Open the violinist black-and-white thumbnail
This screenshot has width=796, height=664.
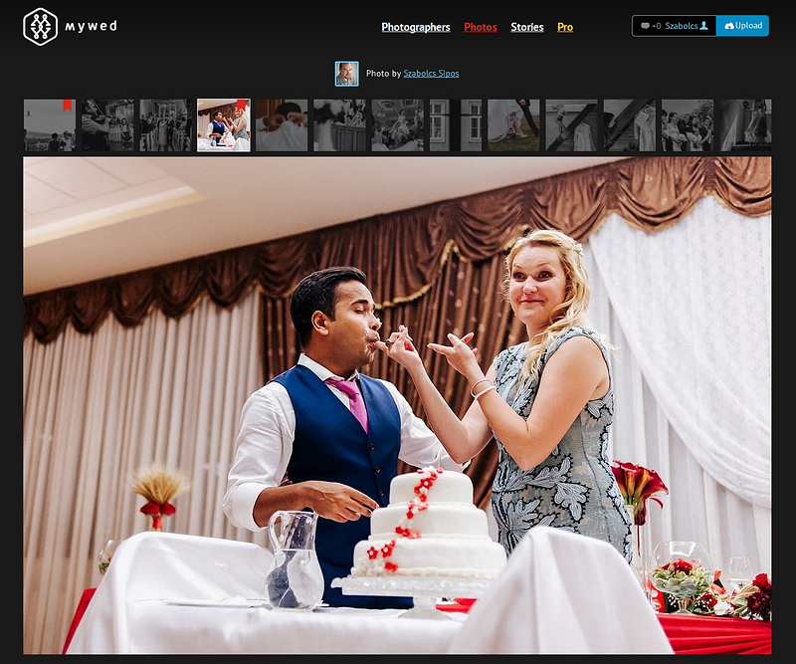[107, 125]
